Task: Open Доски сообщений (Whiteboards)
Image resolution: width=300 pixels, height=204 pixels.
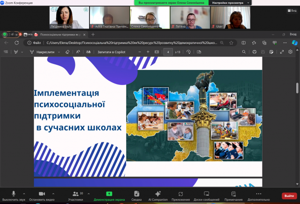Action: tap(206, 194)
